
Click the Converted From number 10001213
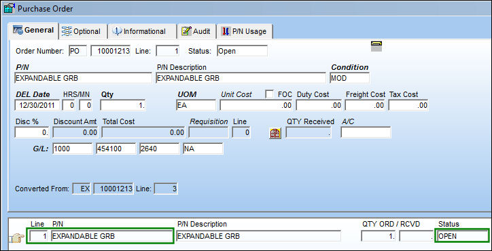113,189
